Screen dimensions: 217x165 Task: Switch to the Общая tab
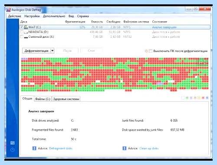[x=27, y=99]
